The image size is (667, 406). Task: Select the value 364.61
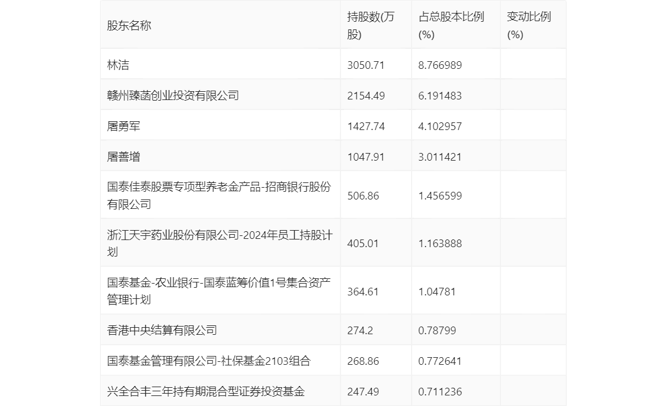363,291
